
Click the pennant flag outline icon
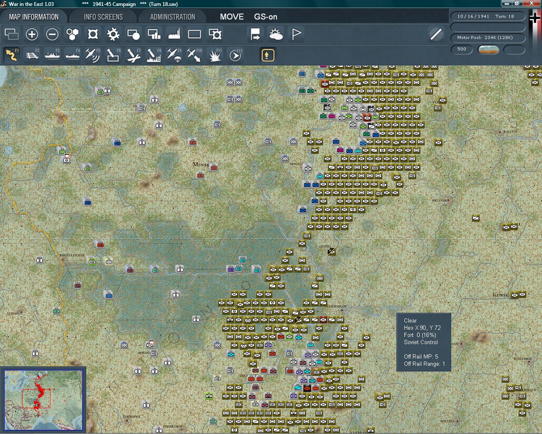296,34
